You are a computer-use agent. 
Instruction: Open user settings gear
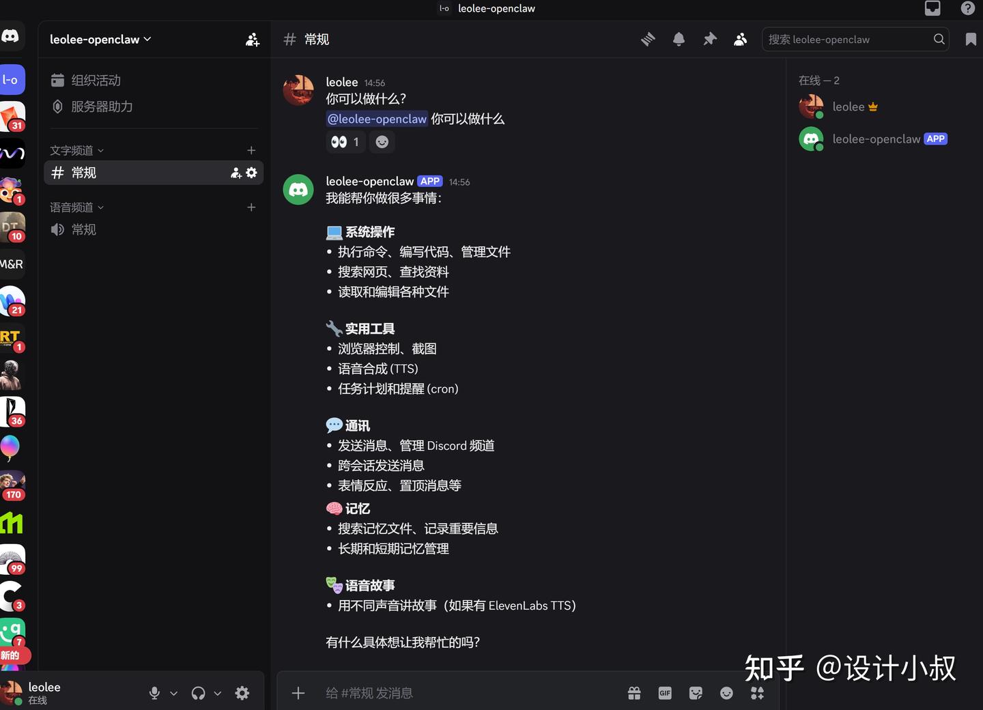coord(242,693)
